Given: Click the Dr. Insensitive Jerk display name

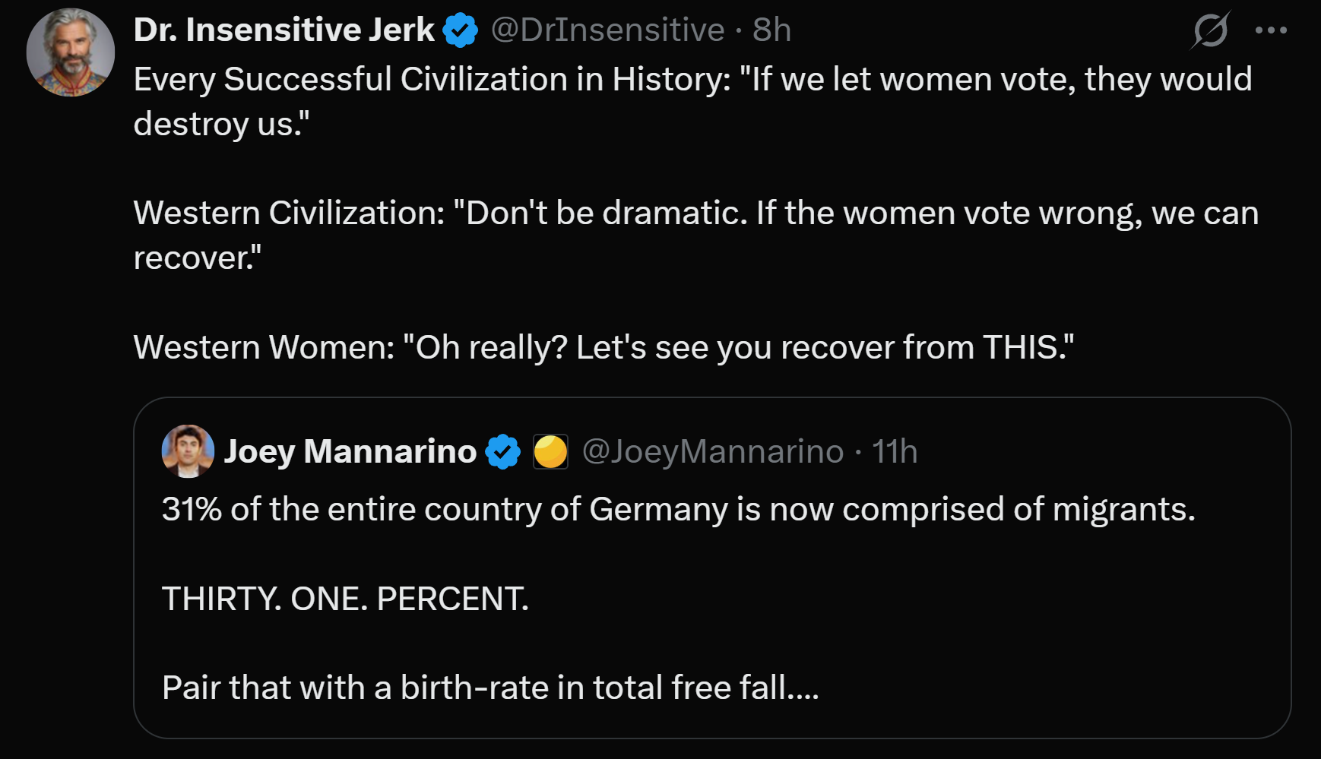Looking at the screenshot, I should tap(284, 30).
